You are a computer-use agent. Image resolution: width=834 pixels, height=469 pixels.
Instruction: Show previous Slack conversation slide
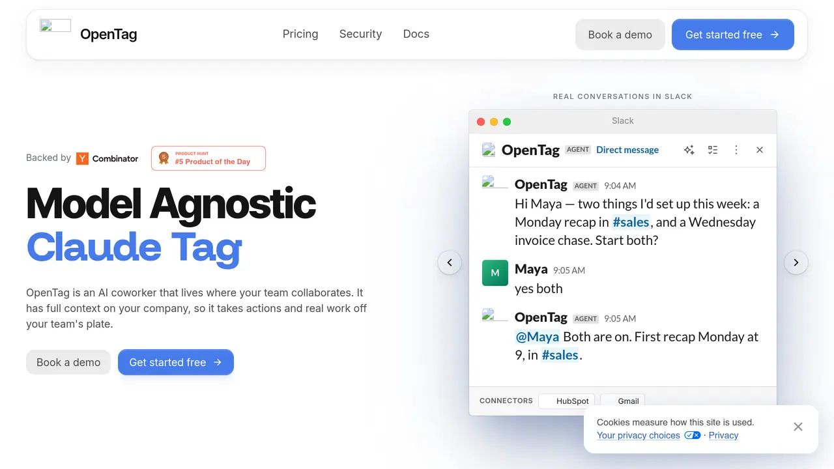click(450, 263)
